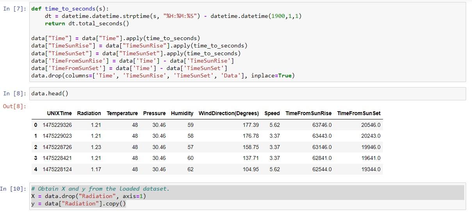
Task: Click wind direction value 177.39
Action: coord(251,125)
